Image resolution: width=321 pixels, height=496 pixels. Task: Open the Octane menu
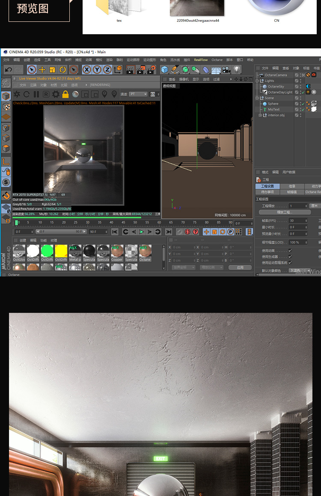[217, 60]
